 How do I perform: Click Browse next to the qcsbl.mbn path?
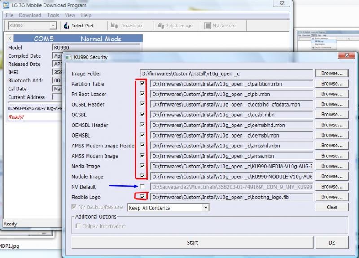tap(332, 115)
